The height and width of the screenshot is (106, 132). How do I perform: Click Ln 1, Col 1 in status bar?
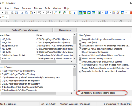pos(51,104)
